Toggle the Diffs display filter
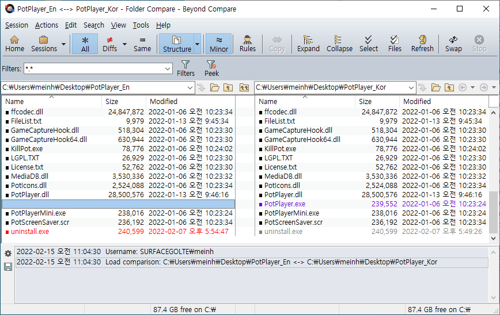The width and height of the screenshot is (500, 315). coord(109,44)
